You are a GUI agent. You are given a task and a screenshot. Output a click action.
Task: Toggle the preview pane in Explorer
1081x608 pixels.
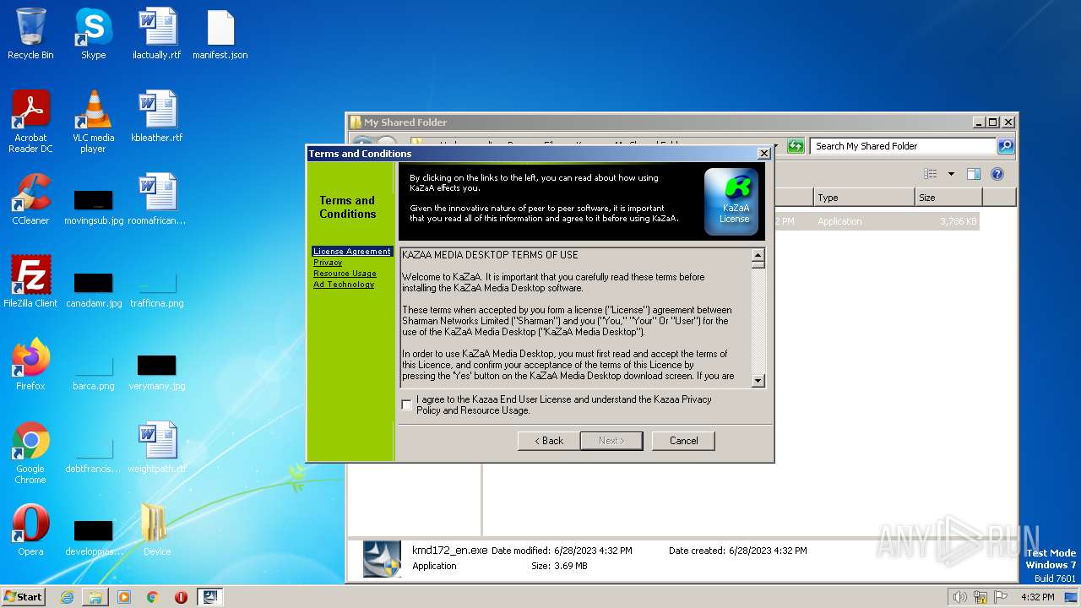973,174
